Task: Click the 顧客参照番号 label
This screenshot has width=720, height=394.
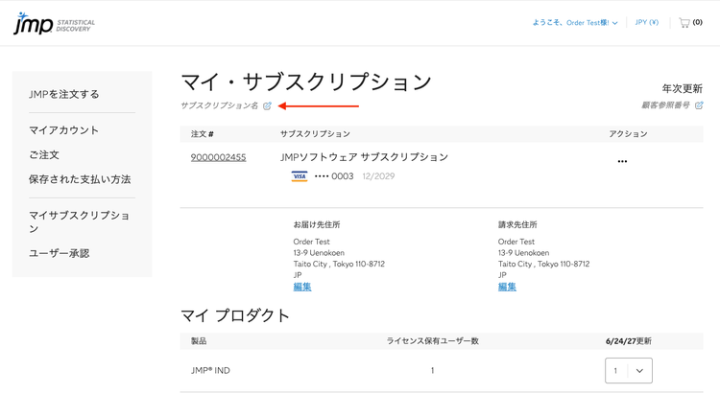Action: (665, 105)
